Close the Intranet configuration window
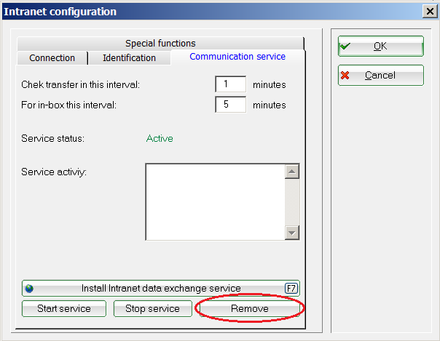The image size is (440, 341). click(430, 12)
